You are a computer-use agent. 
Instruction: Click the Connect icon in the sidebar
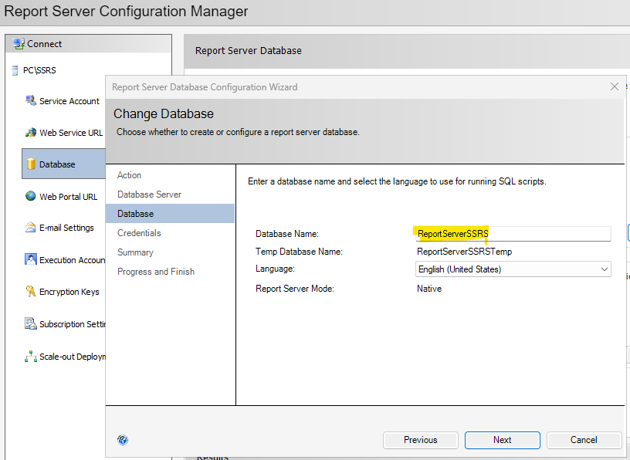(19, 44)
